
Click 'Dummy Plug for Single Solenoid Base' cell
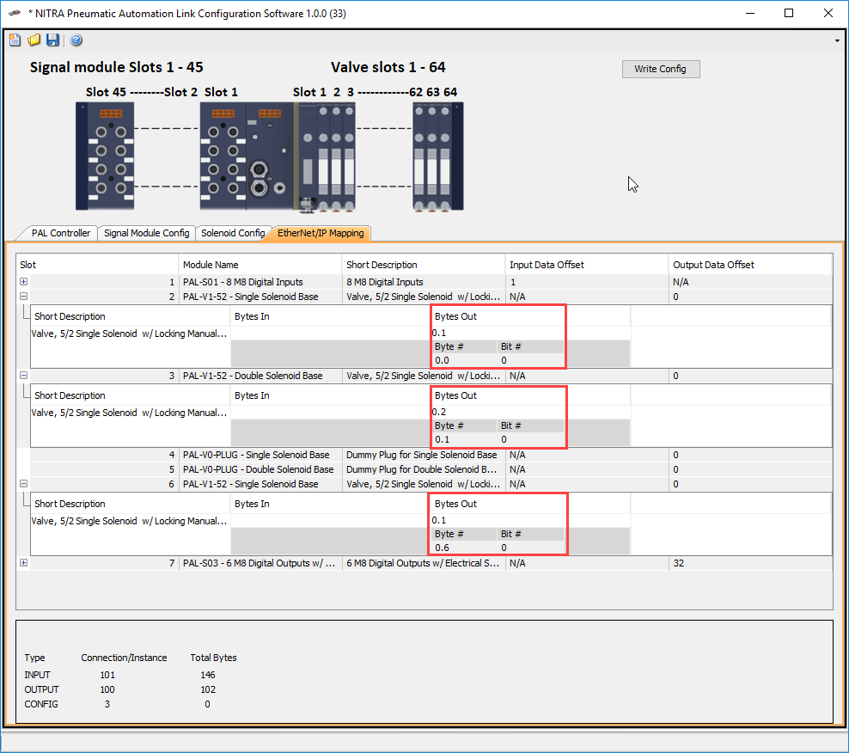click(424, 455)
